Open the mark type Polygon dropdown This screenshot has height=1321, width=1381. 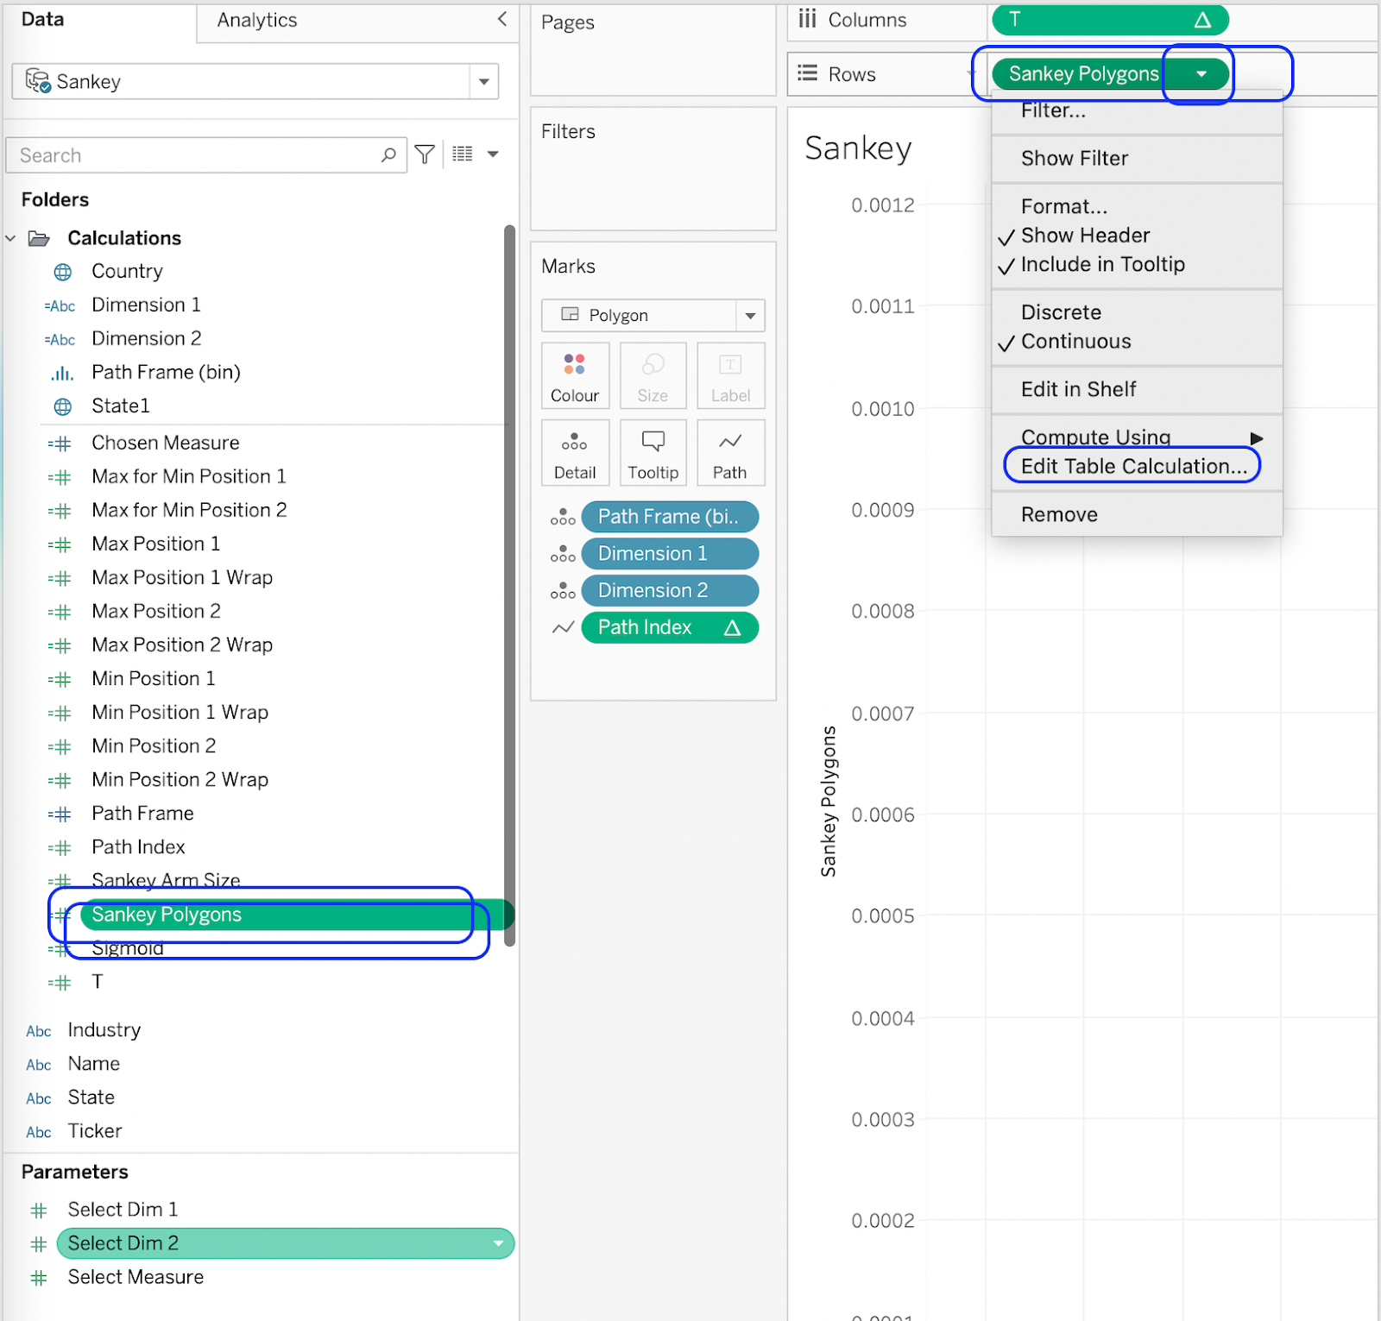[x=750, y=315]
